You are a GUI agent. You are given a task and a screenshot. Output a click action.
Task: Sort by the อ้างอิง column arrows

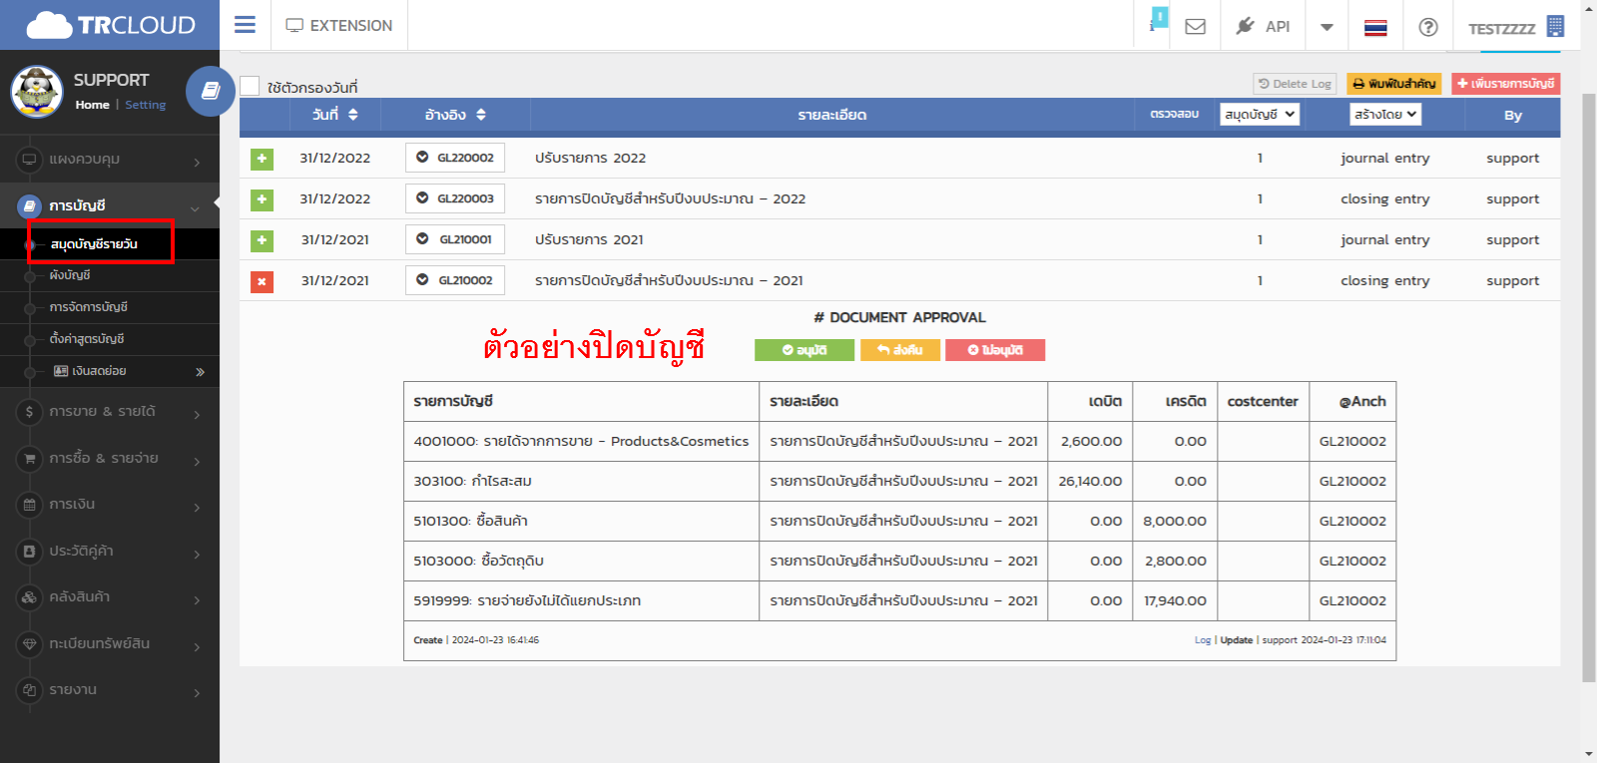pos(481,115)
